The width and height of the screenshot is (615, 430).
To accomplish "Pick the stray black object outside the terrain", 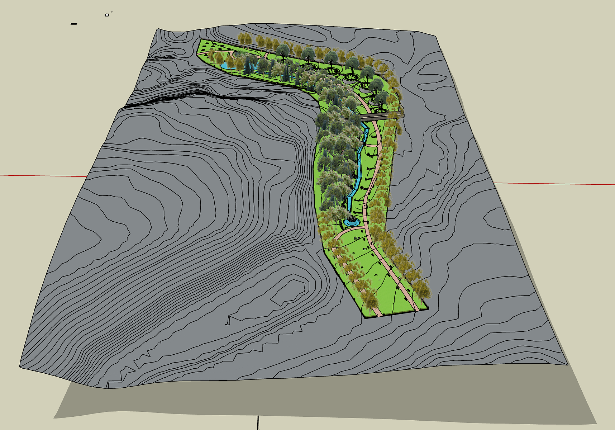I will coord(74,24).
